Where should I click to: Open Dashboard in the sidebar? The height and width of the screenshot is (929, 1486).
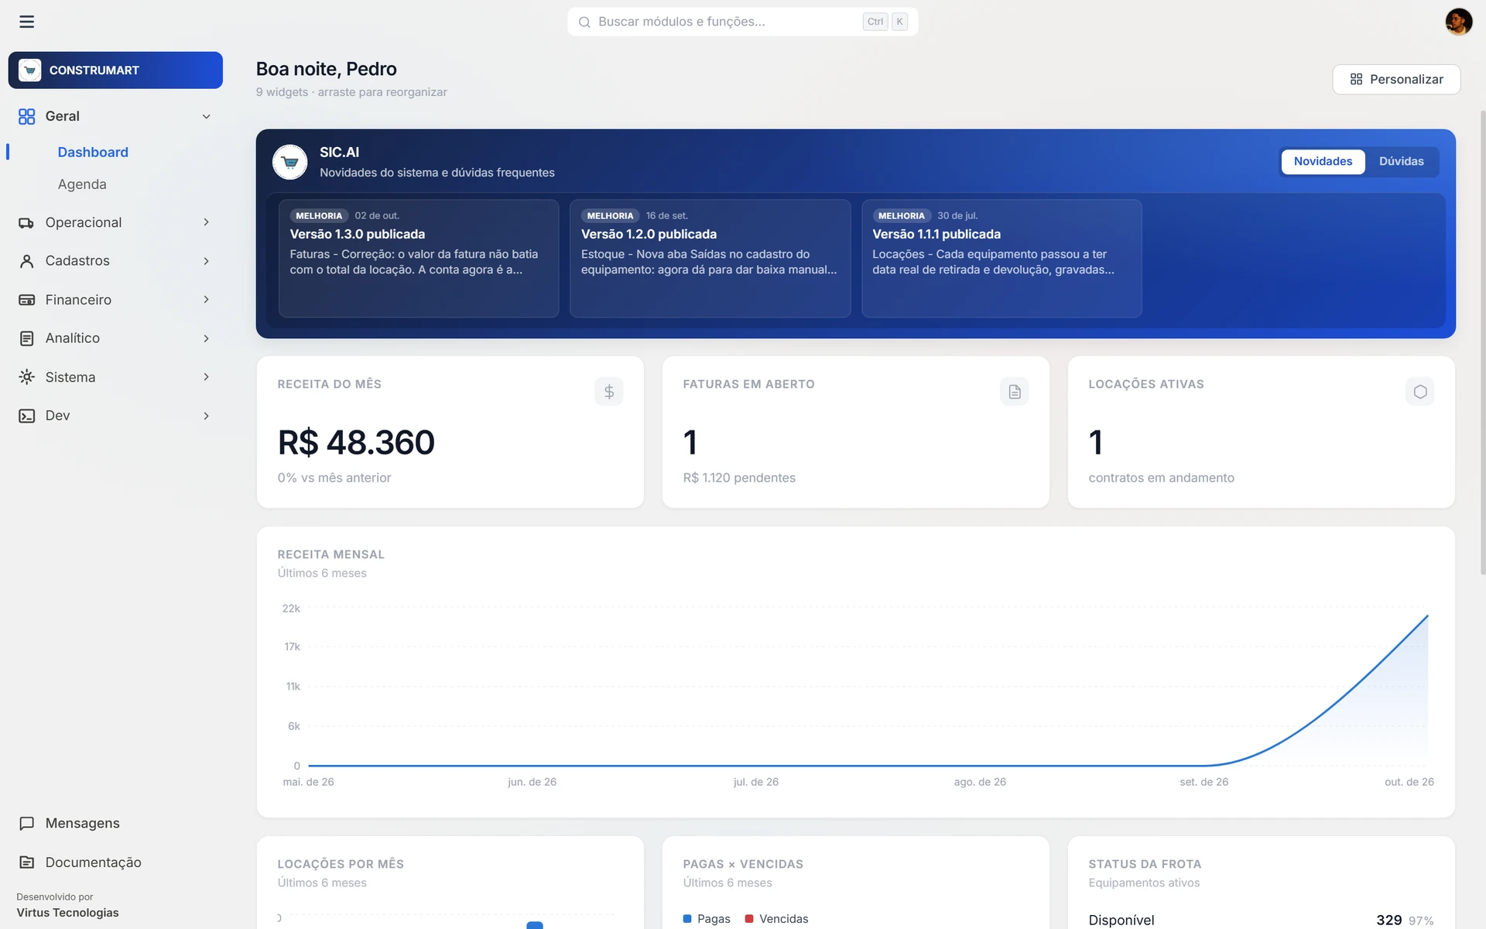93,153
